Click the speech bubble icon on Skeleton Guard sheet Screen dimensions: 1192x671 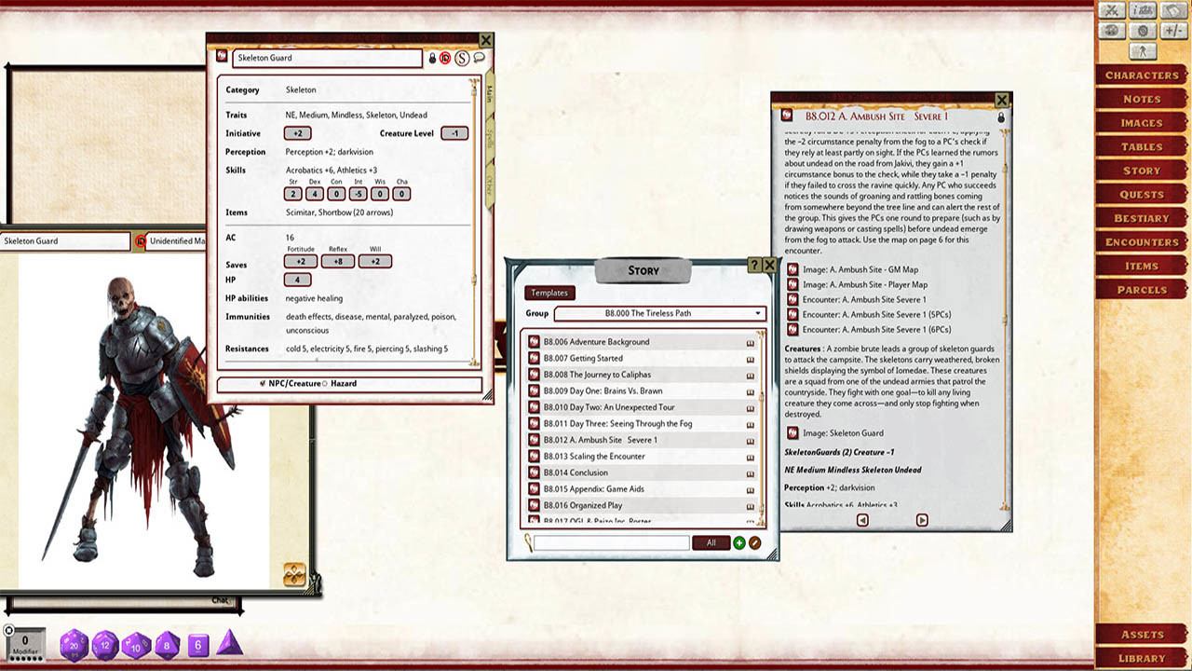coord(480,58)
